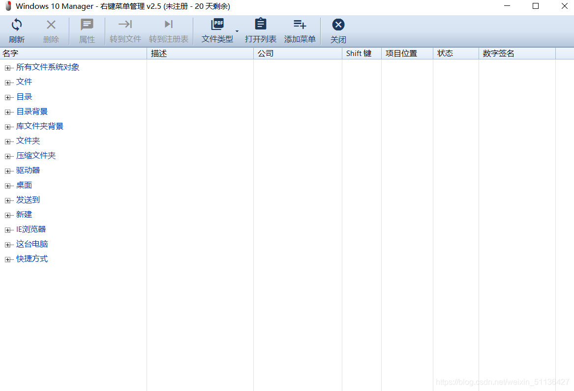Select the 目录背景 tree label

(32, 112)
